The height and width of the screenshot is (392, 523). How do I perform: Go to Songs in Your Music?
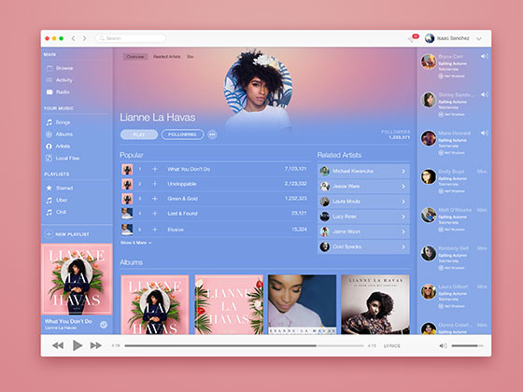(58, 122)
